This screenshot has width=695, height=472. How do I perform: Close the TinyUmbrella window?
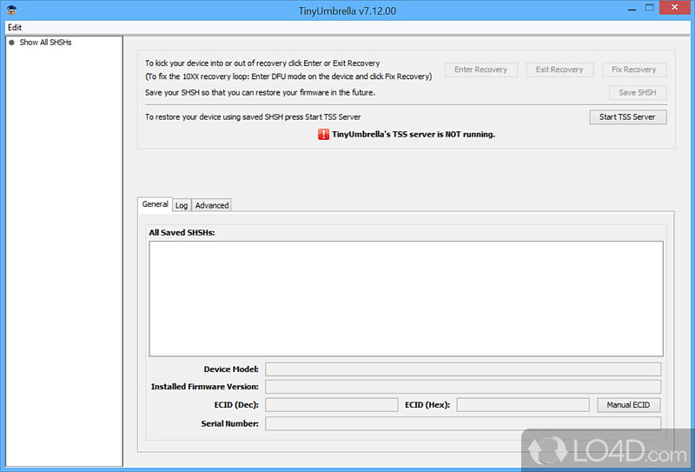(x=675, y=8)
